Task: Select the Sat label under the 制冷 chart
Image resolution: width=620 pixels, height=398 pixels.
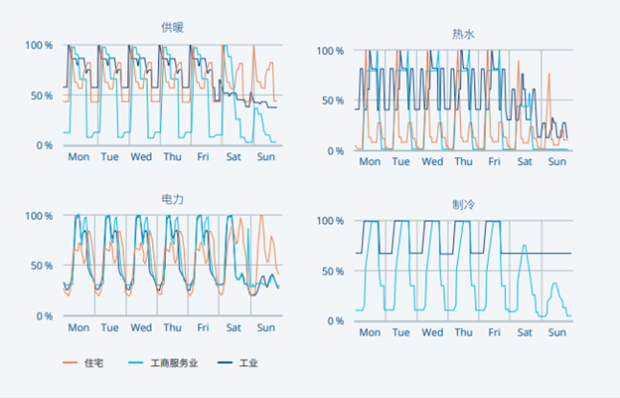Action: 526,332
